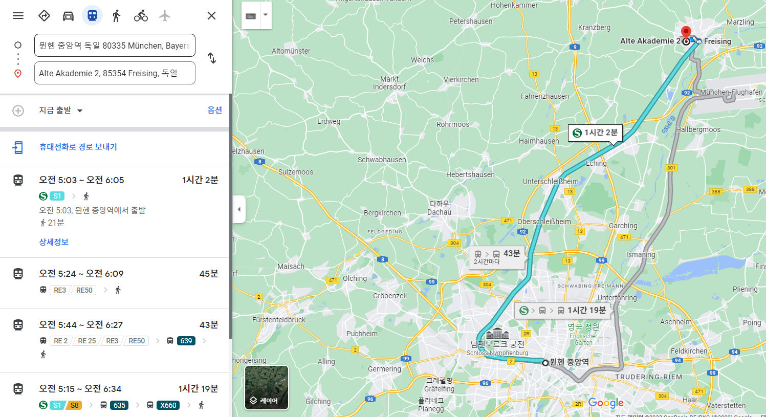Screen dimensions: 766x417
Task: Click the side panel scrollbar
Action: coord(230,216)
